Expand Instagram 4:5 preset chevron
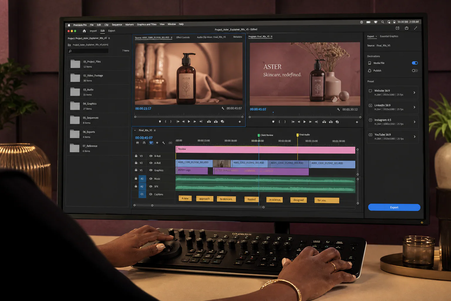 (414, 122)
